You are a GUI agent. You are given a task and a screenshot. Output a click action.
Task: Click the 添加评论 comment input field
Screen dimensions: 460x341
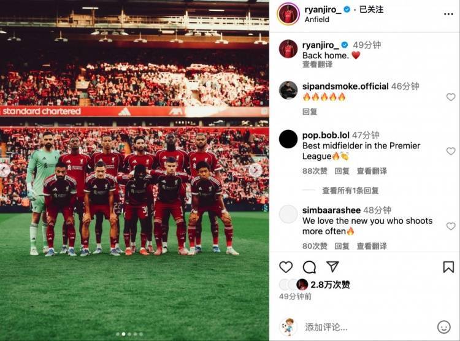coord(367,327)
